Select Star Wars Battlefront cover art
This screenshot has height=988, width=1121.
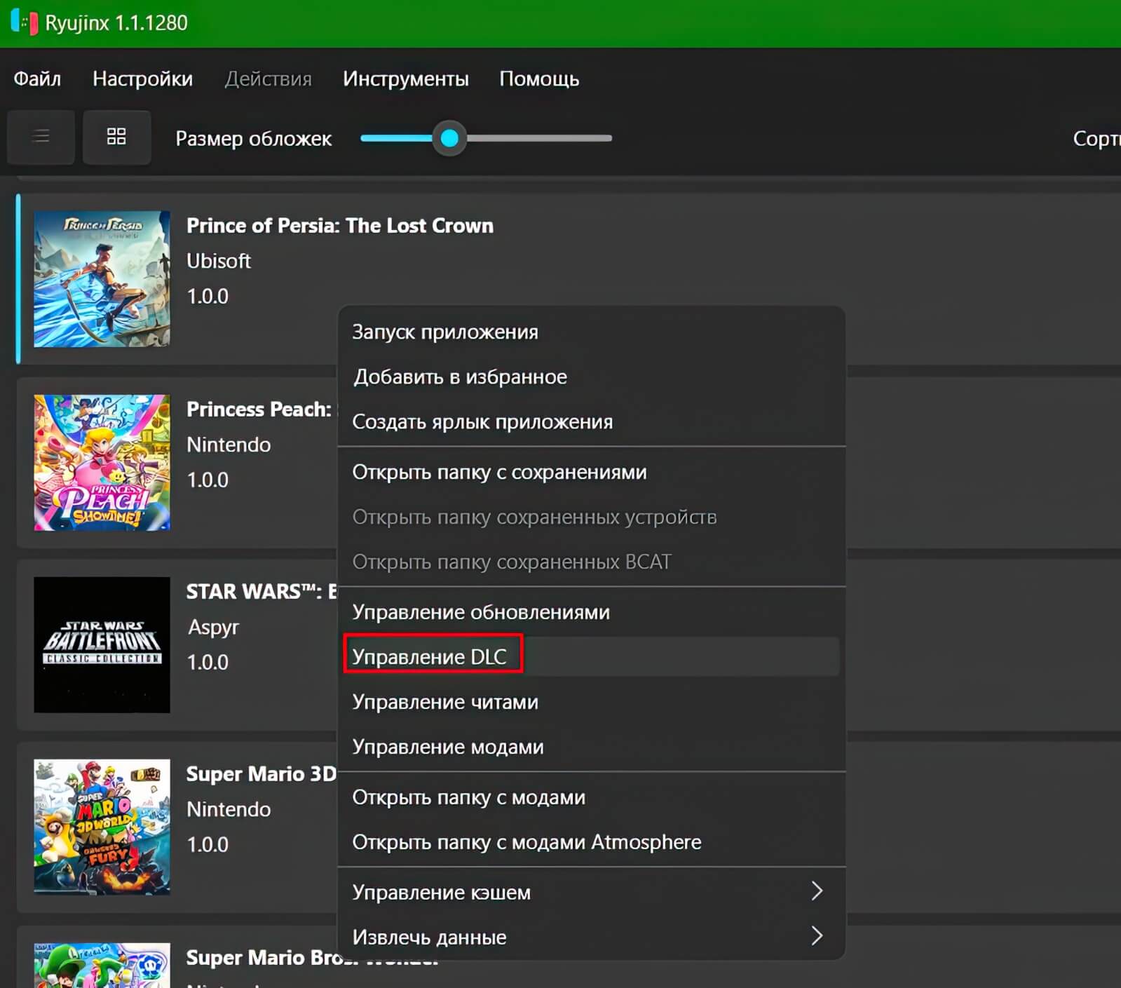pos(102,644)
